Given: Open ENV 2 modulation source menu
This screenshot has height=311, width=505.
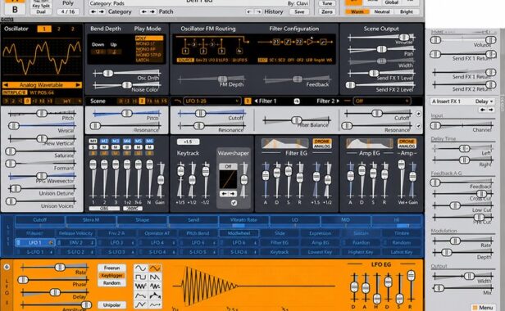Looking at the screenshot, I should click(76, 242).
